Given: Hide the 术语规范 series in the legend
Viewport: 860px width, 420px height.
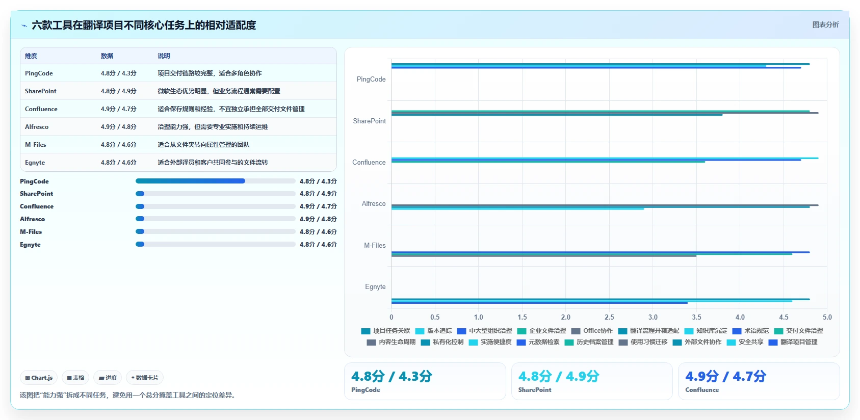Looking at the screenshot, I should click(750, 331).
